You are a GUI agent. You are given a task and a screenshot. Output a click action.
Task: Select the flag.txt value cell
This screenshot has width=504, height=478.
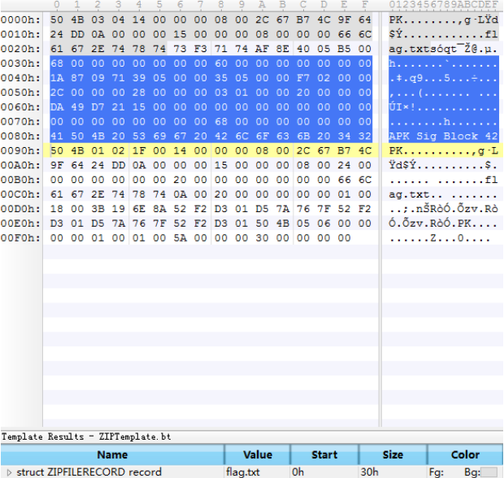[x=243, y=472]
